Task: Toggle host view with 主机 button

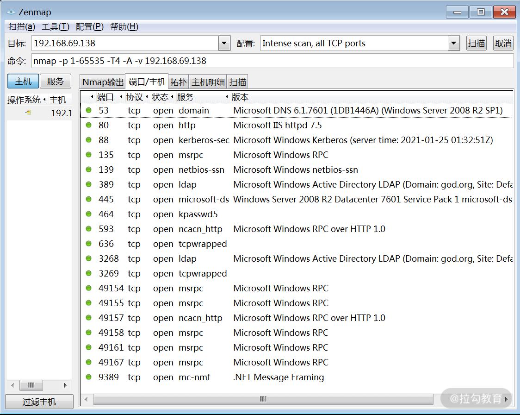Action: pos(23,82)
